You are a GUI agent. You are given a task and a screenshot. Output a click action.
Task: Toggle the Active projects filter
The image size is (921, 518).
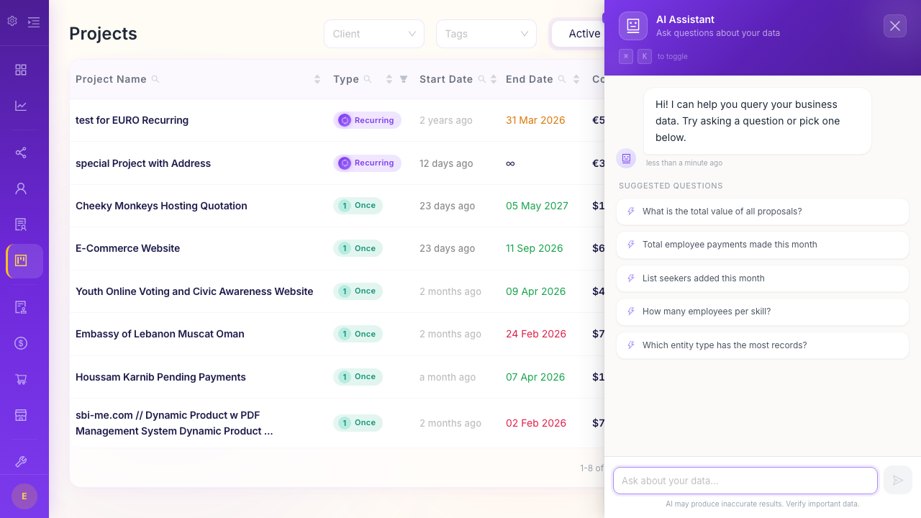pos(584,33)
